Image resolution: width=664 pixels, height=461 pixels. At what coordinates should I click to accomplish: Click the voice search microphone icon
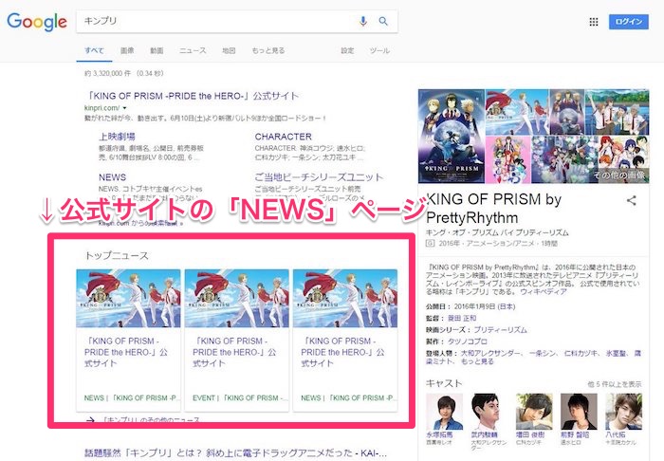pyautogui.click(x=363, y=22)
